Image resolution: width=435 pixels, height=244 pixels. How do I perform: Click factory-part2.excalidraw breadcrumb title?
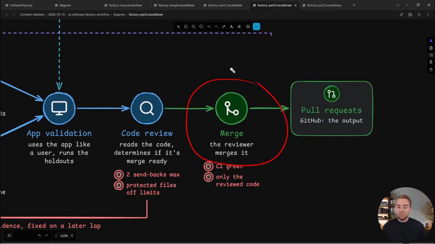tap(146, 15)
